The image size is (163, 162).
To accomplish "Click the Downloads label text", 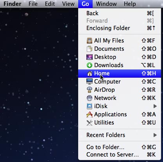I will (x=109, y=65).
